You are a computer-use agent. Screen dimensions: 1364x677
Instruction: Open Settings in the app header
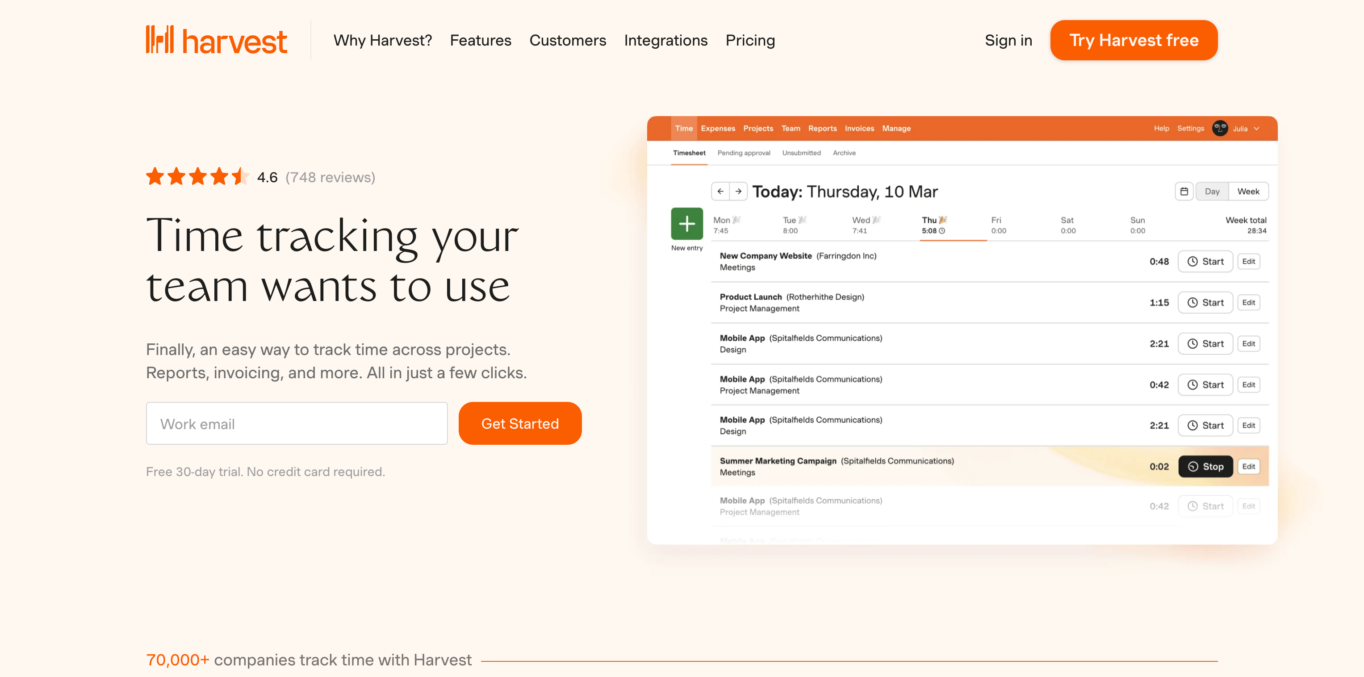1190,128
